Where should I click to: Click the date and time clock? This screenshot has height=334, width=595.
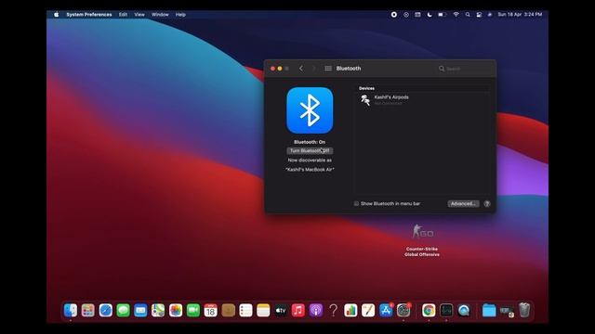pos(520,15)
